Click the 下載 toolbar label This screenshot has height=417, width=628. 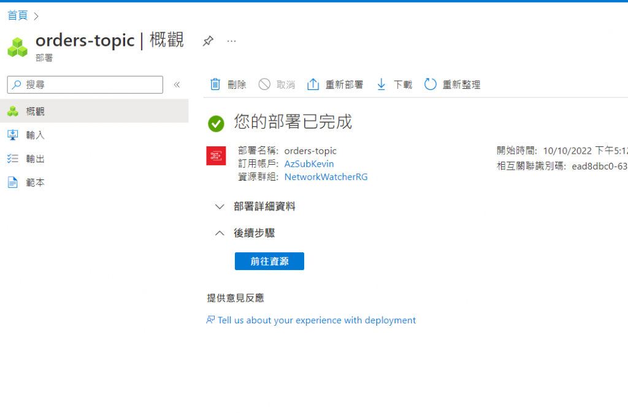point(403,85)
